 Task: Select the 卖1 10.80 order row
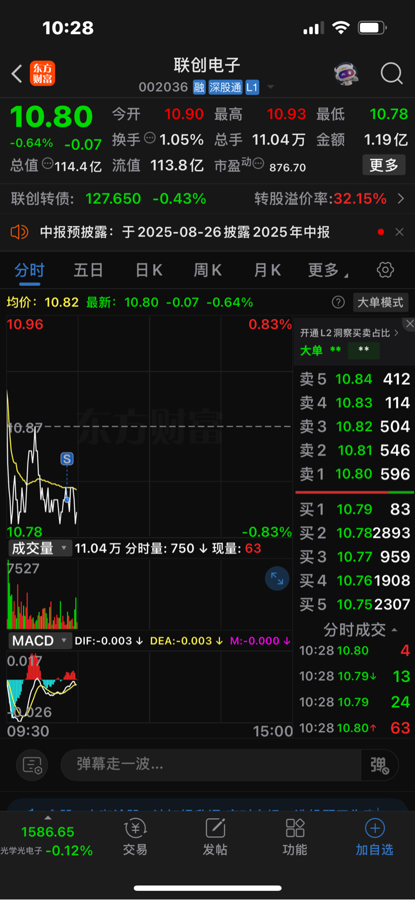tap(354, 474)
